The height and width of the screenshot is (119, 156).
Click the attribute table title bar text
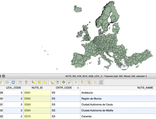(106, 76)
